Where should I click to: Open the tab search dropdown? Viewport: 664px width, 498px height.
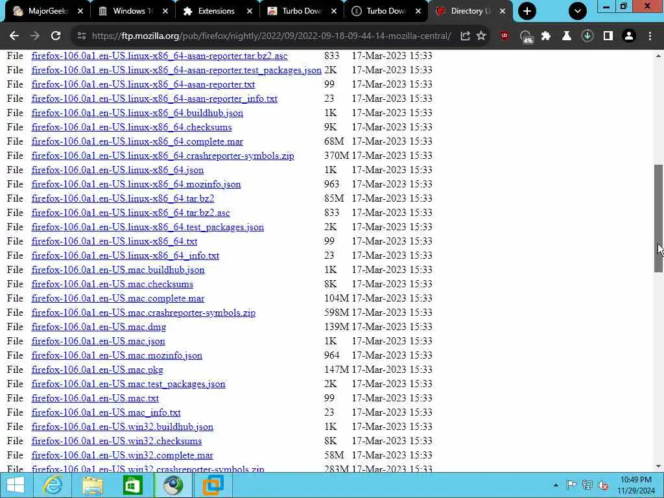point(578,11)
